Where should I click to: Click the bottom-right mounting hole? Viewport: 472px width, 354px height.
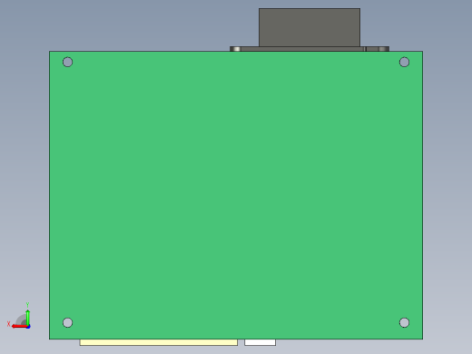(404, 322)
